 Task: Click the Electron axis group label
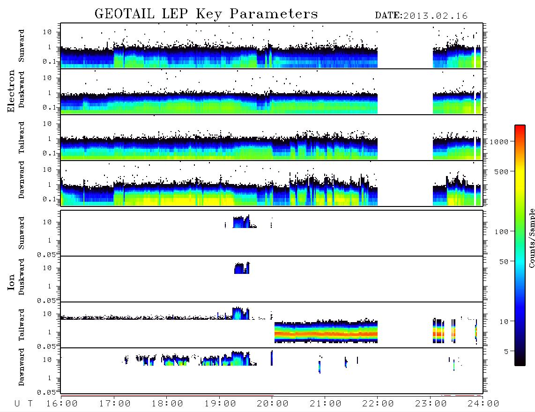coord(11,91)
